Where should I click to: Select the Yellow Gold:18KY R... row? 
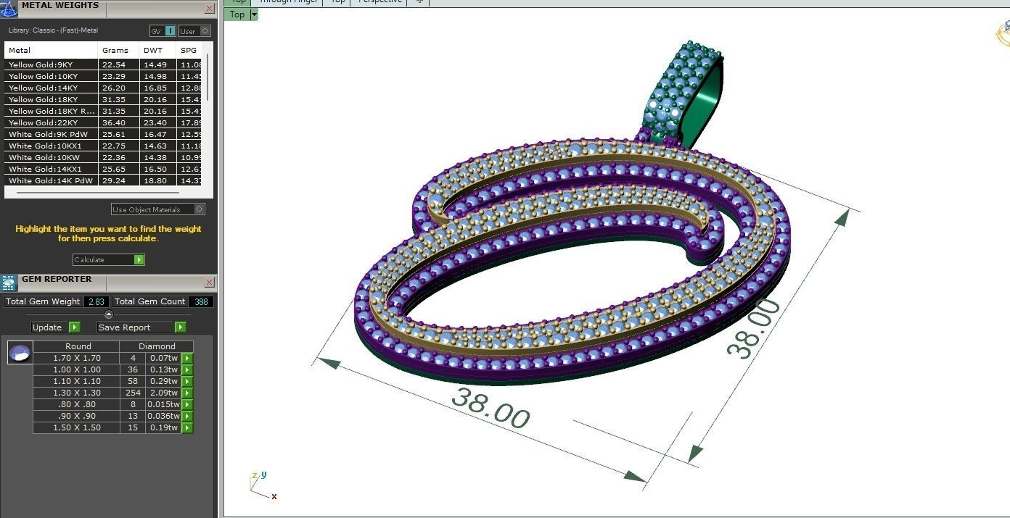(104, 111)
